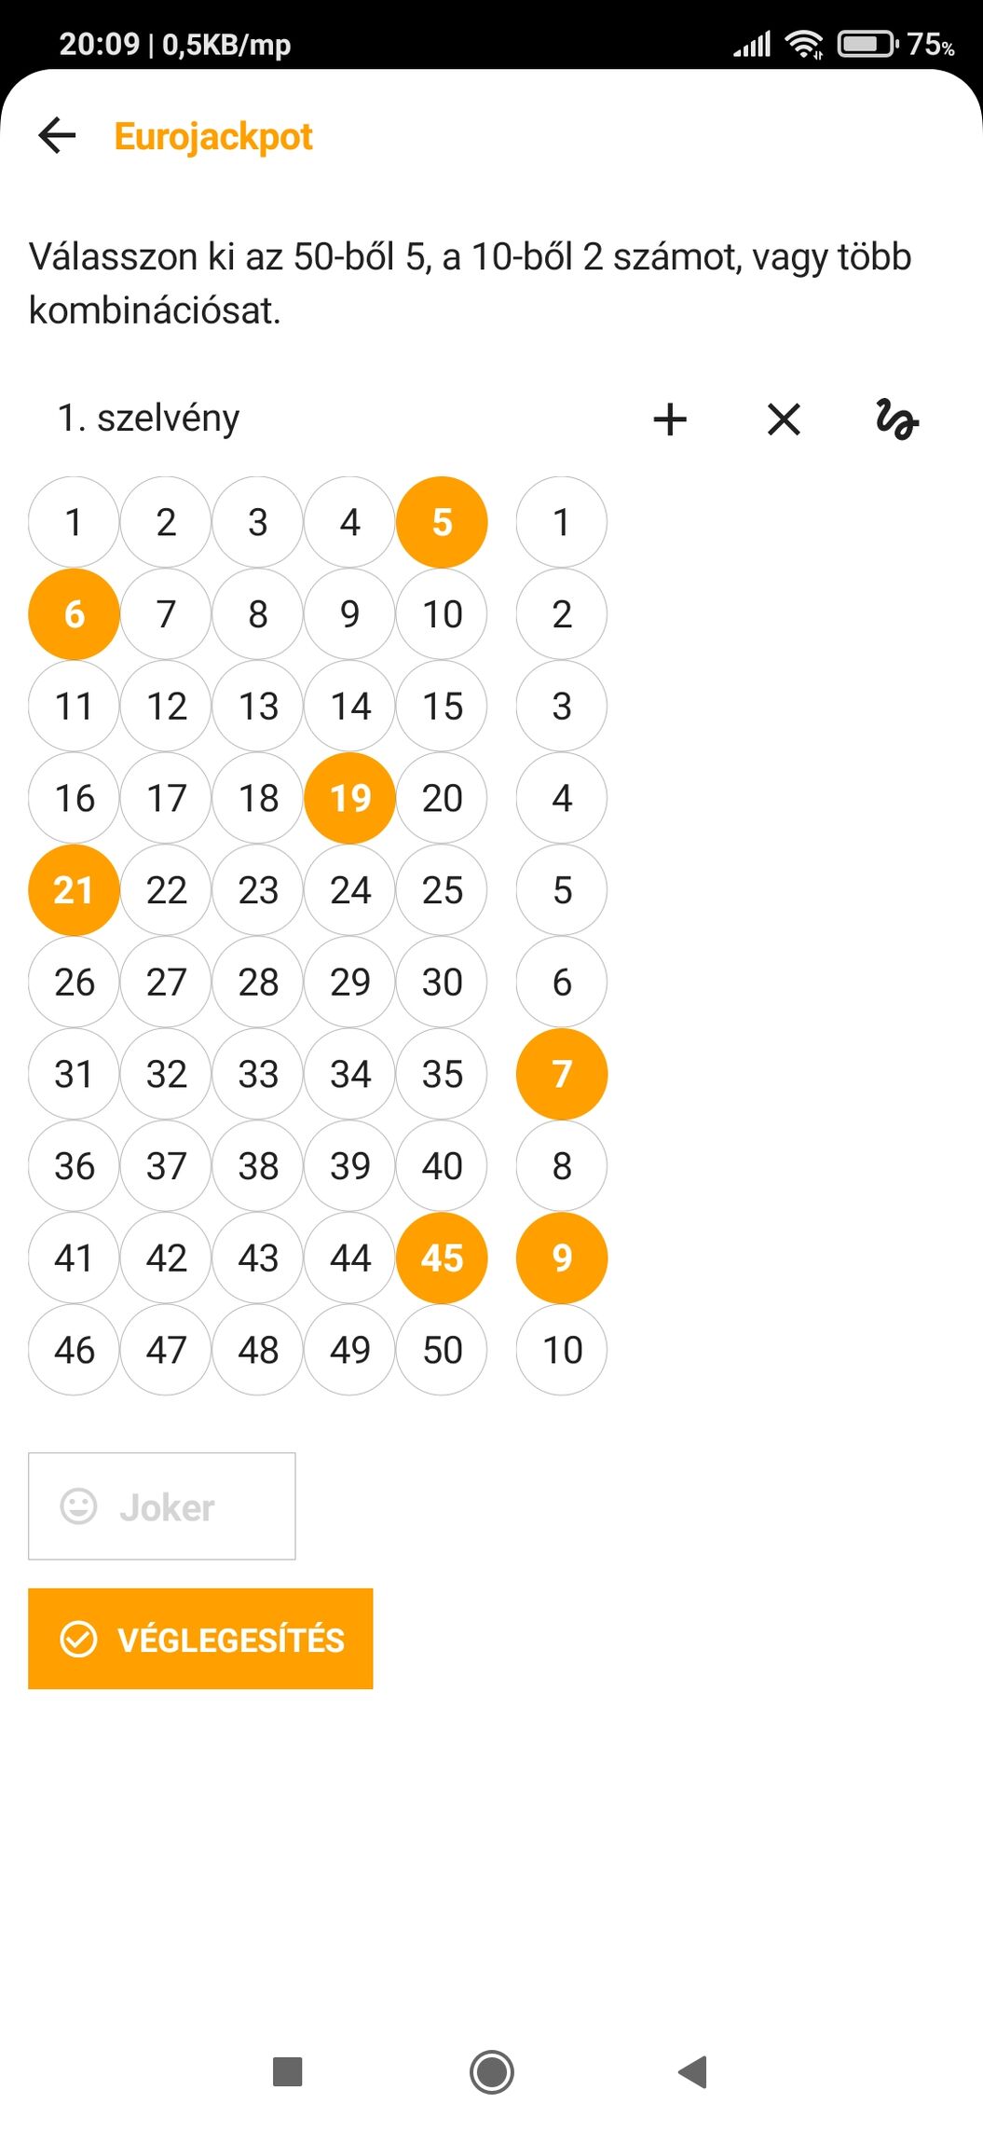This screenshot has width=983, height=2131.
Task: Select main number 50
Action: point(442,1350)
